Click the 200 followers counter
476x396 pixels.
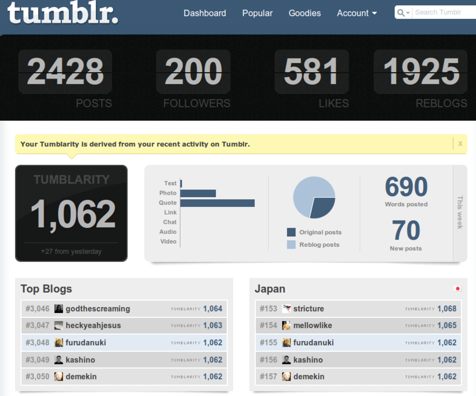[x=193, y=72]
